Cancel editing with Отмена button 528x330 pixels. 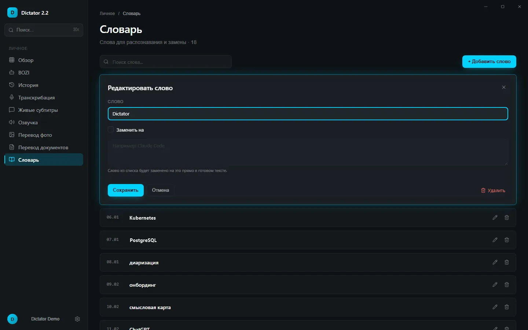[161, 190]
